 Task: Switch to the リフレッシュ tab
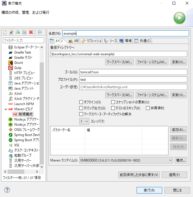pos(92,41)
